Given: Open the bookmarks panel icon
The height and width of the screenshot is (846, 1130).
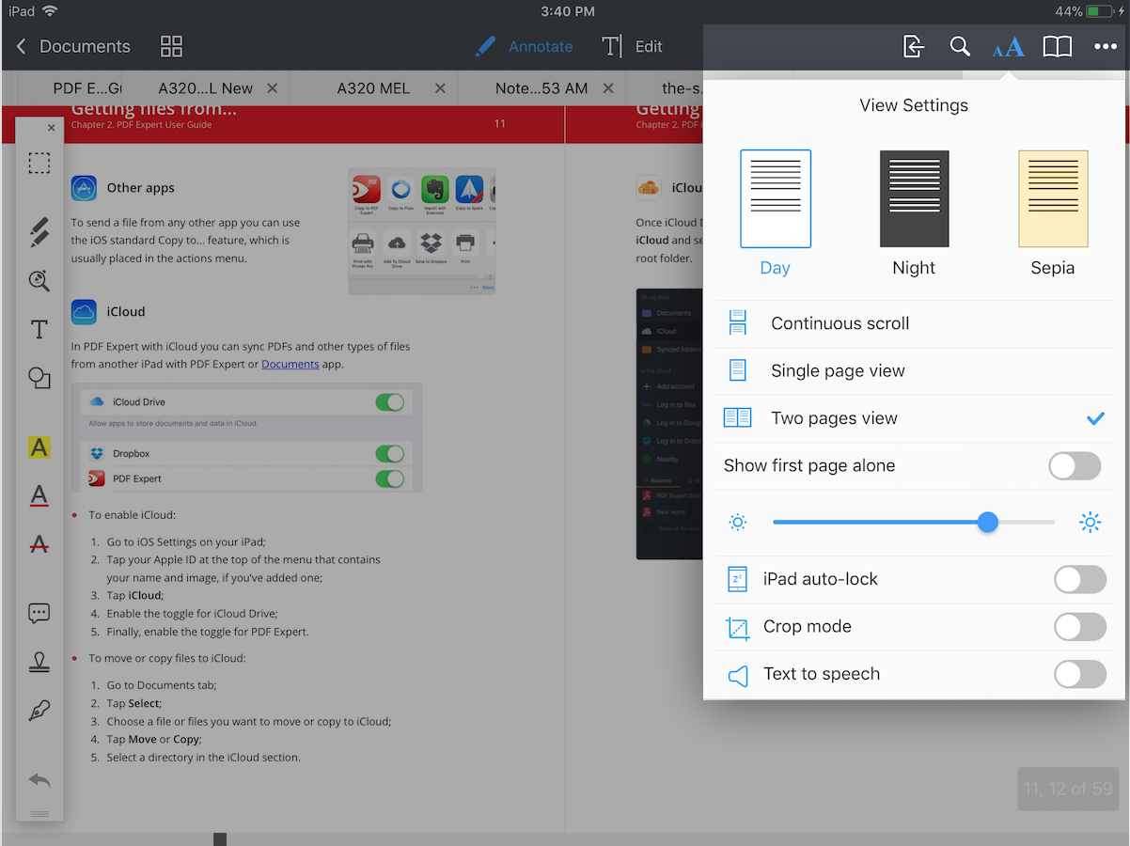Looking at the screenshot, I should 1057,46.
